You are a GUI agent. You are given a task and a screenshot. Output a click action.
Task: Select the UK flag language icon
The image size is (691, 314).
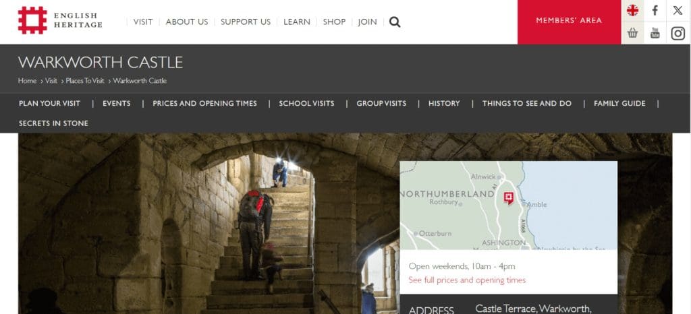pos(632,11)
